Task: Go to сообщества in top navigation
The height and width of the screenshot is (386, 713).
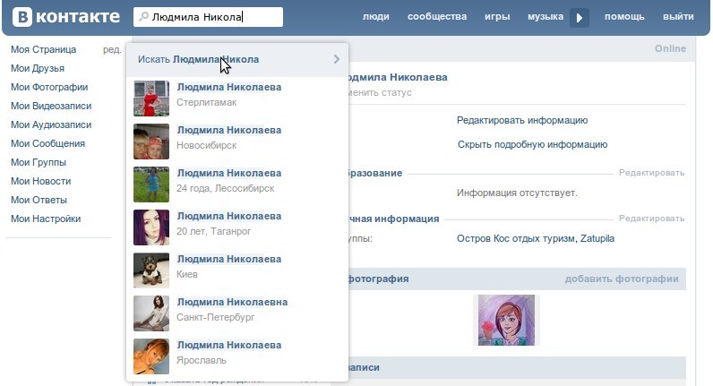Action: coord(436,17)
